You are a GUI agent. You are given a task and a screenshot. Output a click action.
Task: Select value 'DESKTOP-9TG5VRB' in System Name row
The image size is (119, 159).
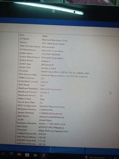click(51, 54)
